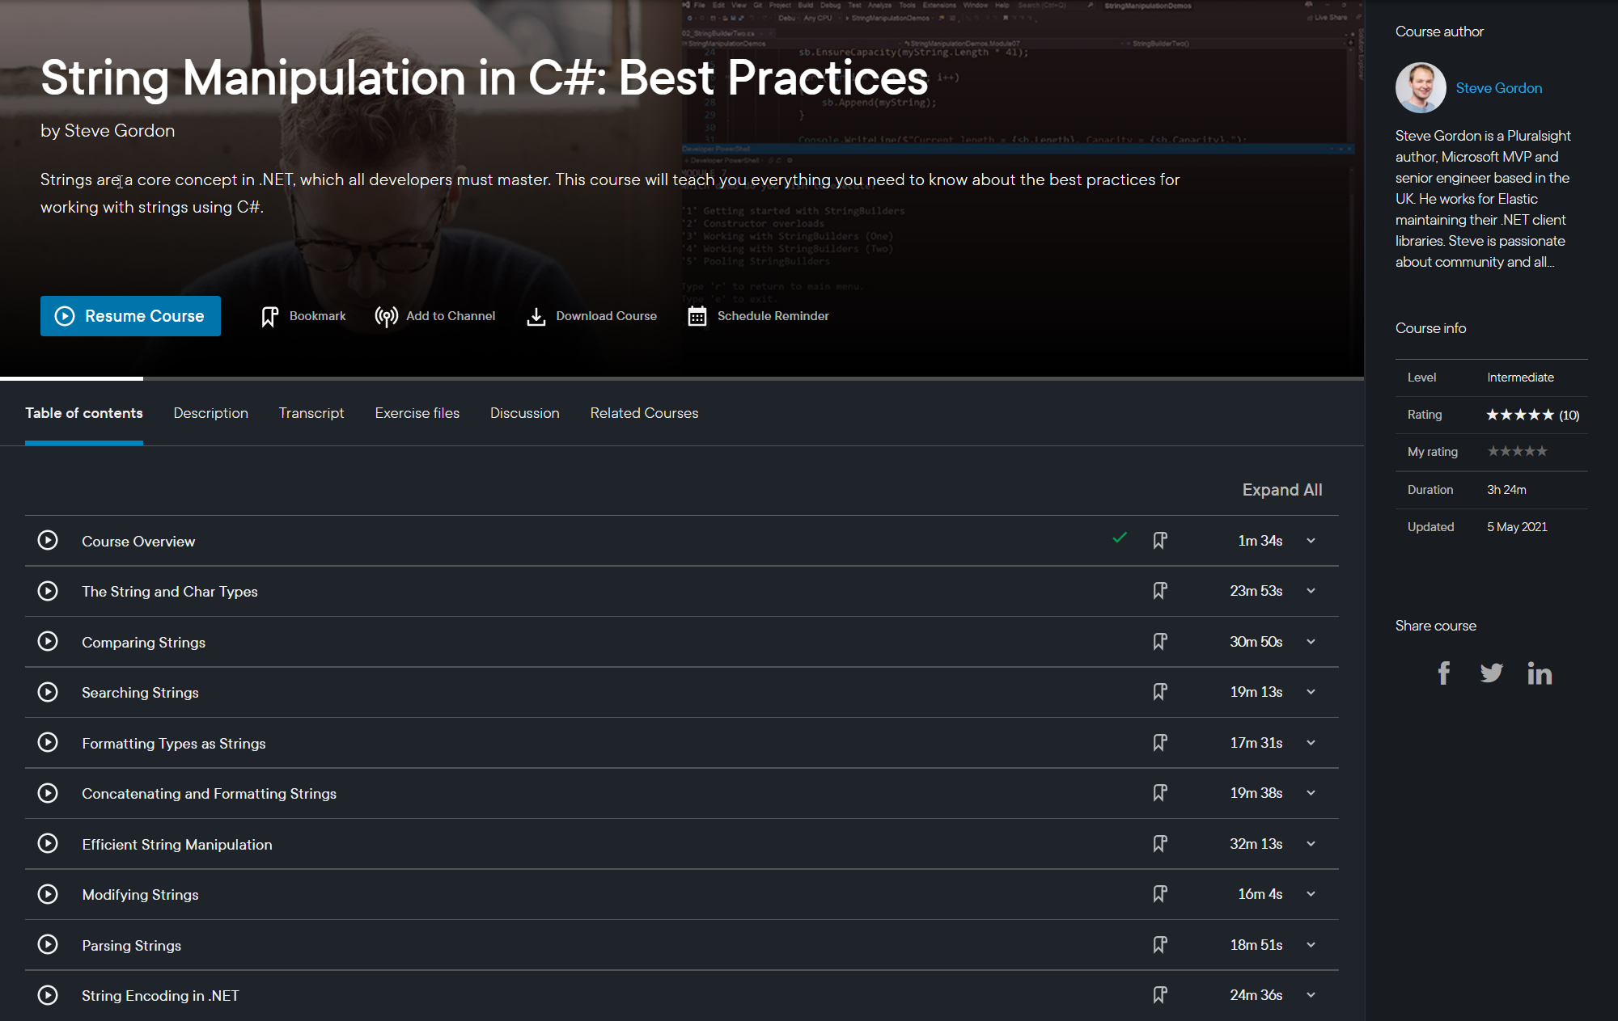The width and height of the screenshot is (1618, 1021).
Task: Open Schedule Reminder calendar icon
Action: pyautogui.click(x=697, y=316)
